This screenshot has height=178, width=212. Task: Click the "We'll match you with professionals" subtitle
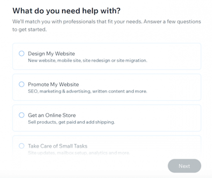(106, 22)
